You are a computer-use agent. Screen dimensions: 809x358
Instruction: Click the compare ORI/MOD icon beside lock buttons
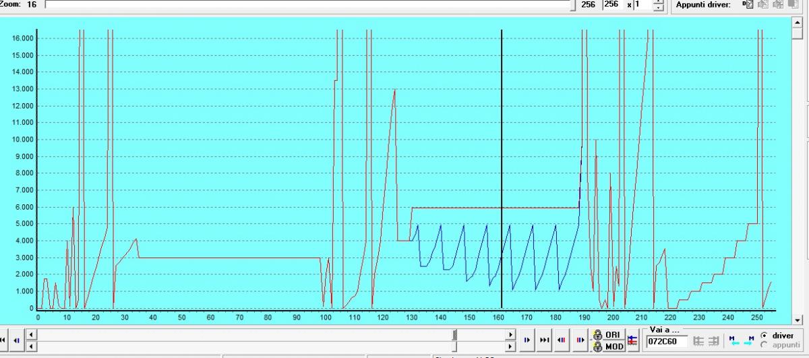(x=632, y=340)
